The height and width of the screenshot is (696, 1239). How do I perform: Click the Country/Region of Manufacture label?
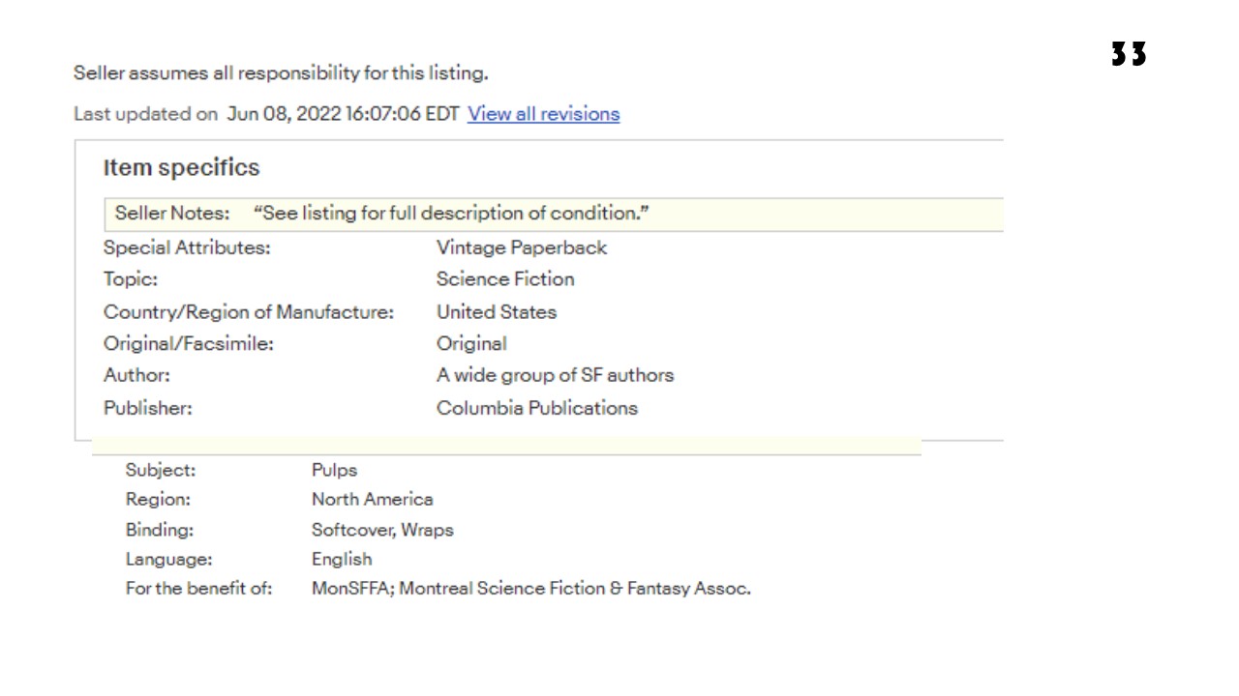[x=249, y=312]
